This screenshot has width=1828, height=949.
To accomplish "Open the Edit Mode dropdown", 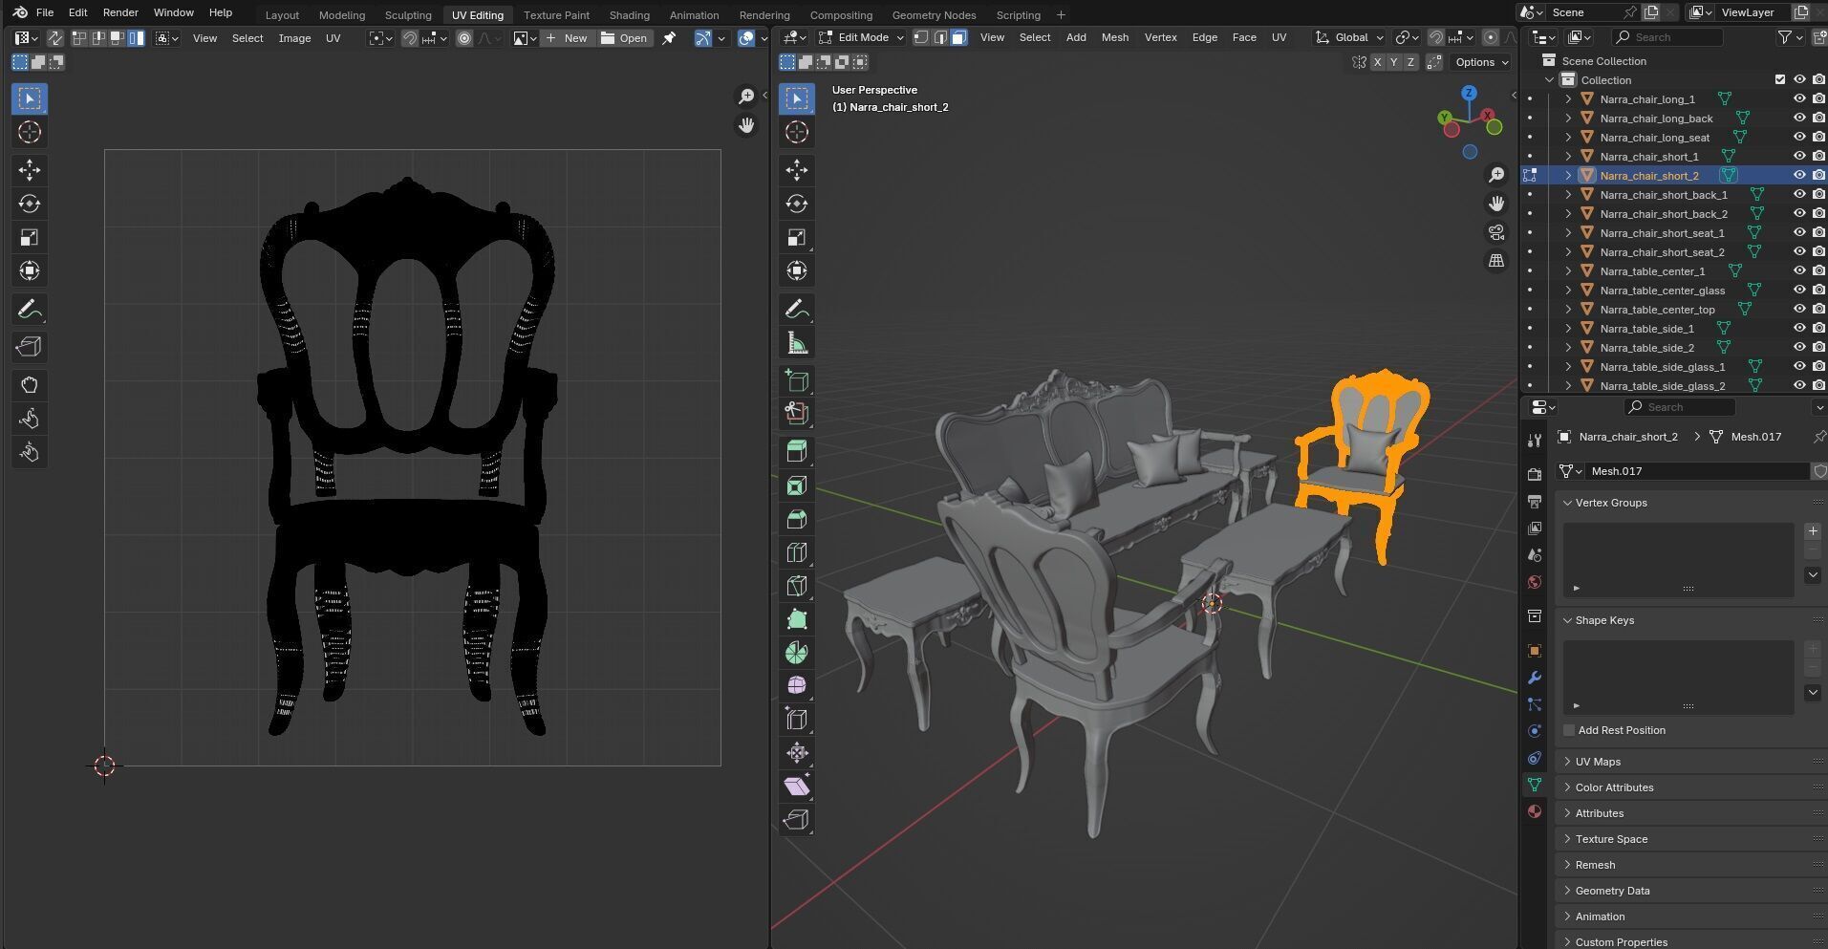I will (x=860, y=37).
